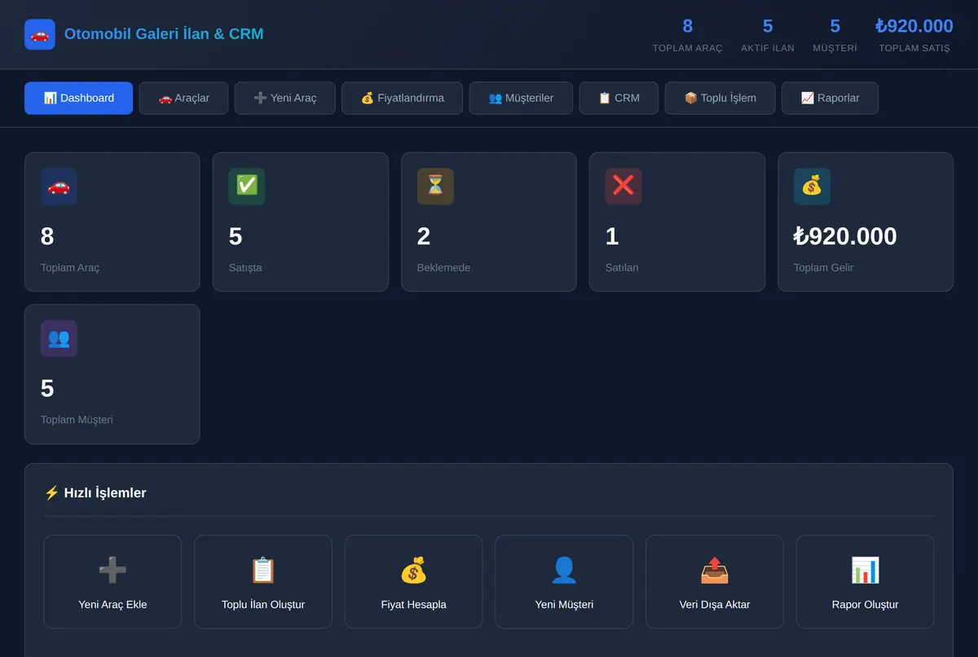Click the Yeni Araç Ekle quick action label
This screenshot has height=657, width=978.
click(x=112, y=605)
